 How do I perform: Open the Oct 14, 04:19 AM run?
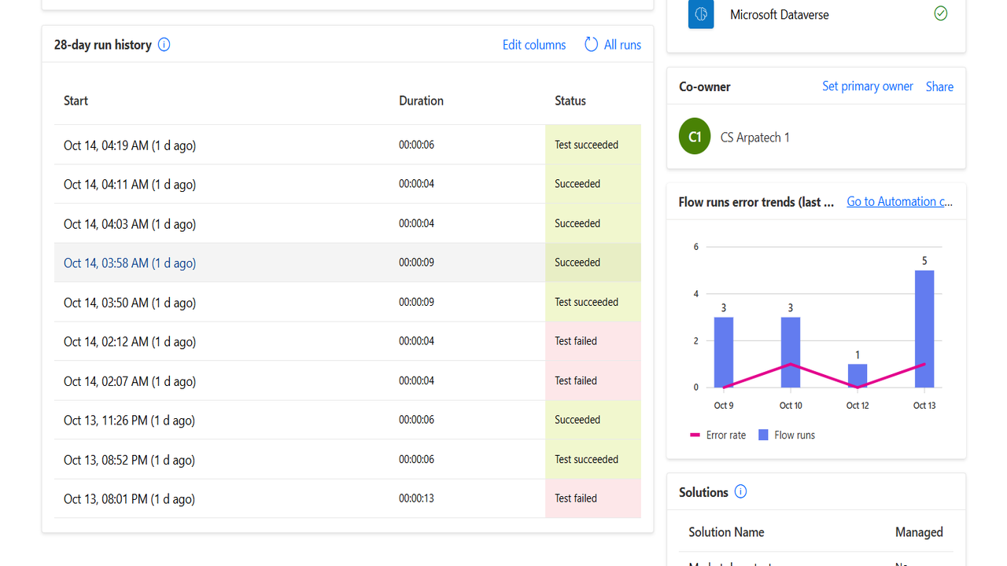pyautogui.click(x=130, y=145)
